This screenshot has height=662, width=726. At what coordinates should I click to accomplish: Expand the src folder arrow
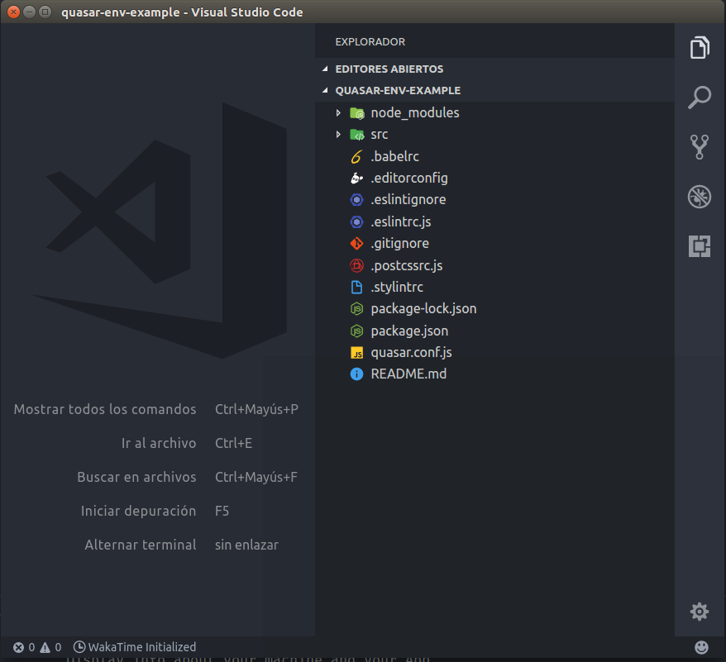[x=338, y=135]
